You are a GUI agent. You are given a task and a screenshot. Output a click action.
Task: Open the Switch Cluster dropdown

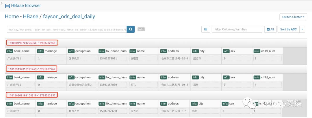click(x=293, y=17)
